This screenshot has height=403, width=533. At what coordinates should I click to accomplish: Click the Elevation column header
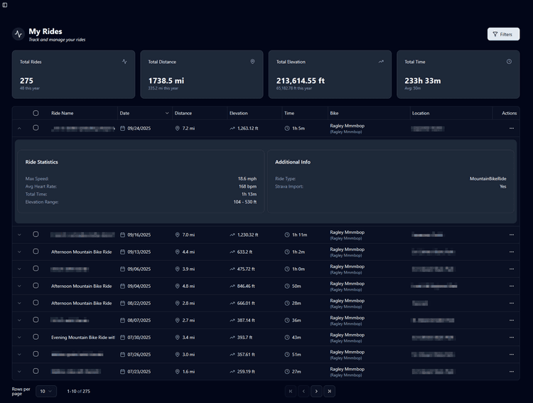(x=239, y=113)
